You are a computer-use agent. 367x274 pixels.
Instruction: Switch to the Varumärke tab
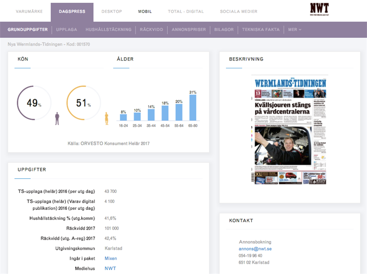click(x=29, y=11)
